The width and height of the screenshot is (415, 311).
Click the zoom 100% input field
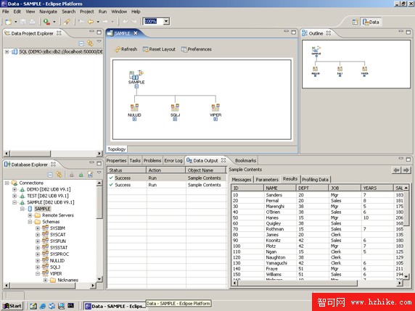[x=153, y=22]
